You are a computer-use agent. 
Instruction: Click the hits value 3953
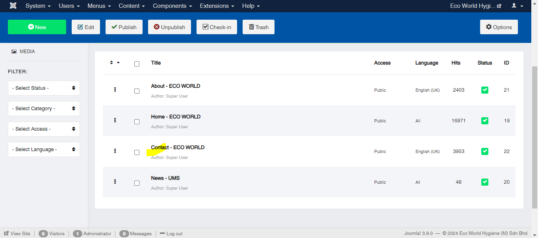tap(458, 151)
